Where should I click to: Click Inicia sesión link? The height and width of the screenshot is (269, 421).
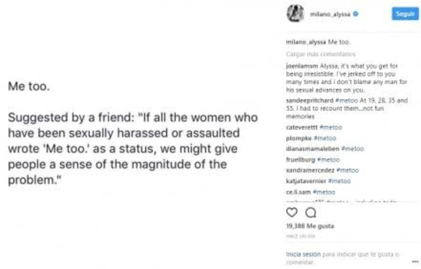pos(303,254)
